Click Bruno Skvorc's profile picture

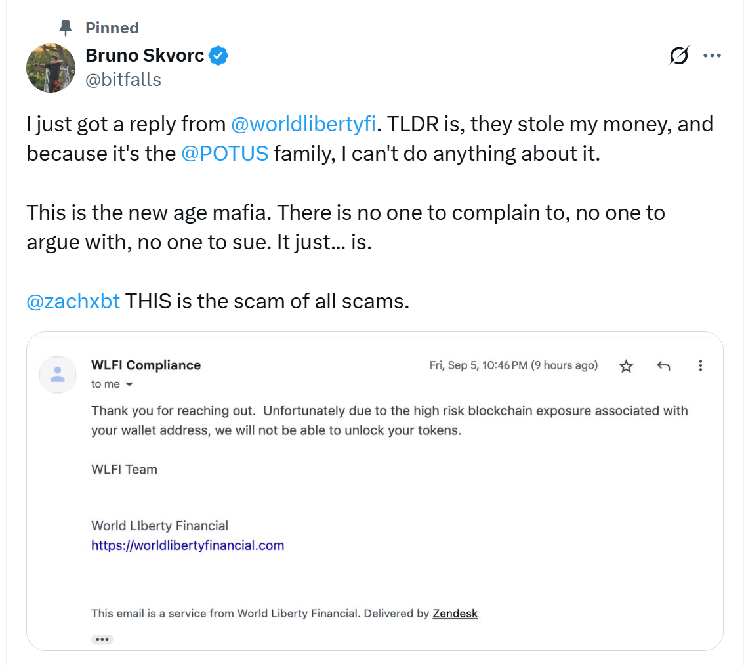(x=51, y=68)
